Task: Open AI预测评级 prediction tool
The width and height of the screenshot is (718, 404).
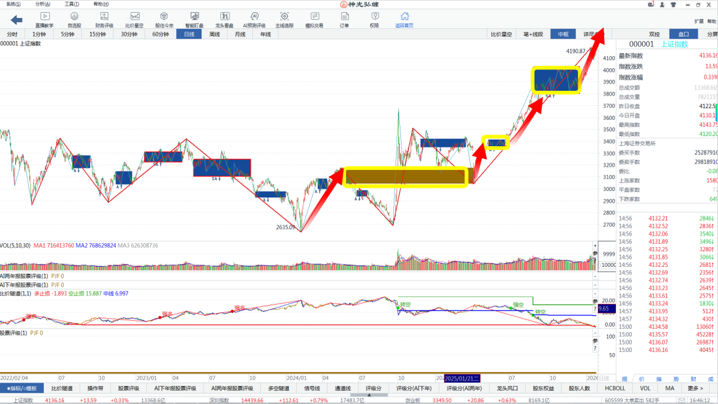Action: coord(254,20)
